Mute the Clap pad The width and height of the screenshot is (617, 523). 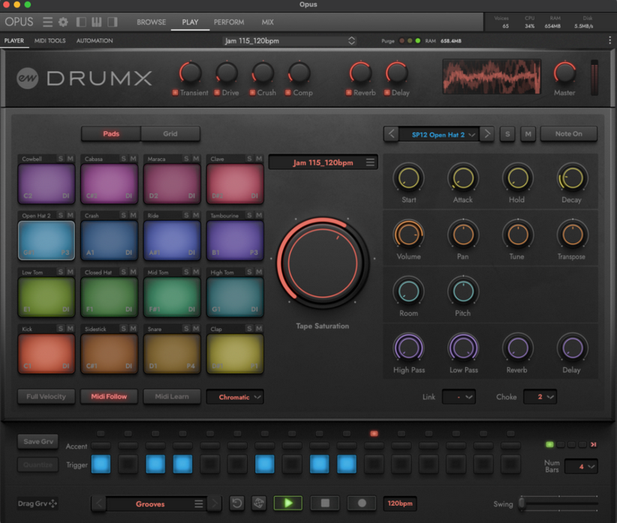(x=259, y=328)
